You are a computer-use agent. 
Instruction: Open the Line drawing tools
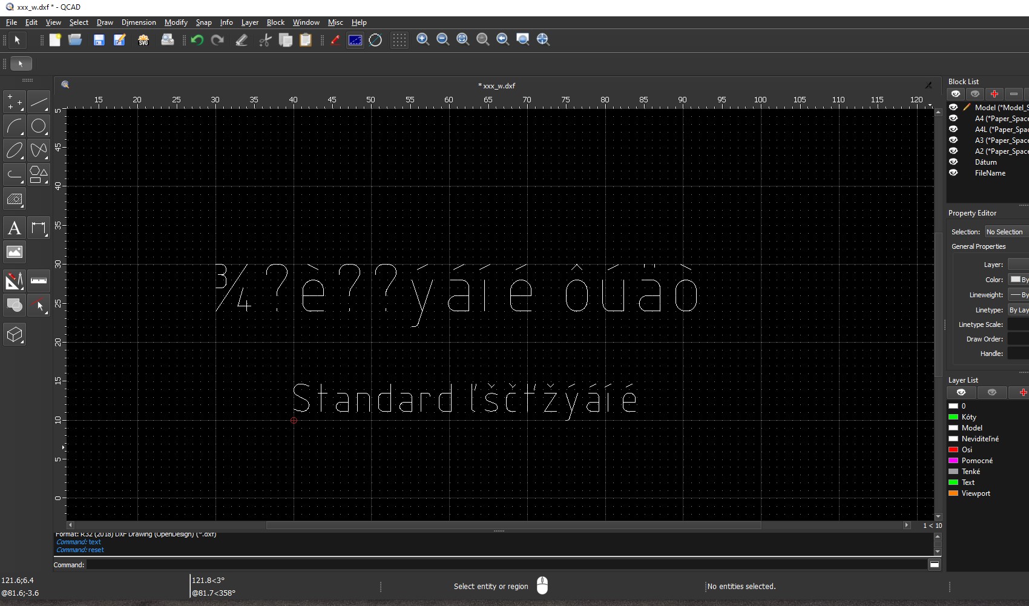coord(39,102)
